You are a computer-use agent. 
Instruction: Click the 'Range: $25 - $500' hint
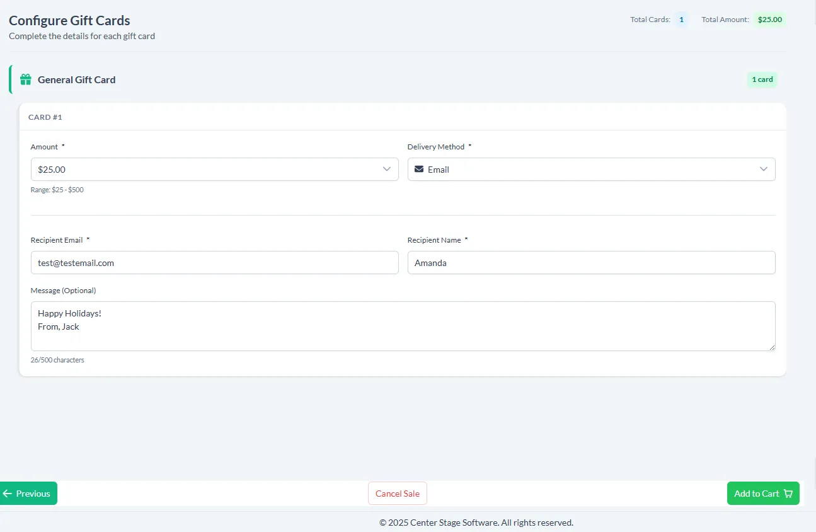point(57,190)
